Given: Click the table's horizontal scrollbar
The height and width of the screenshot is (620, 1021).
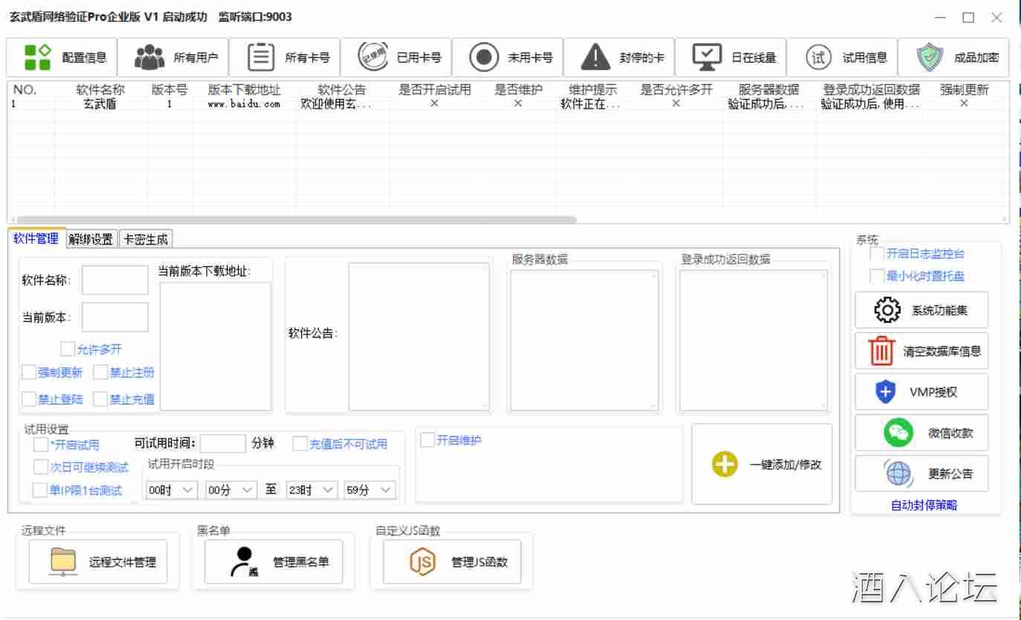Looking at the screenshot, I should [297, 219].
